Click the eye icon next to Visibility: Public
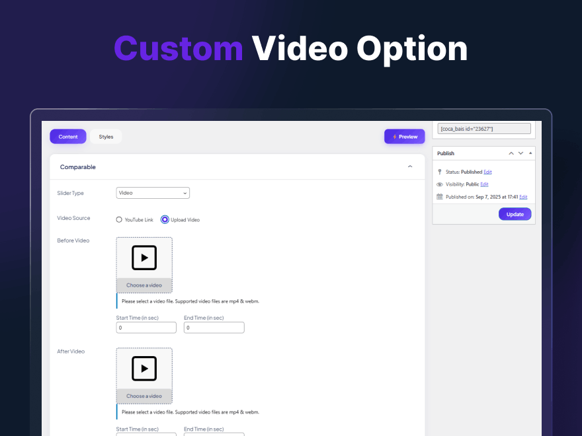Screen dimensions: 582x436 click(439, 184)
